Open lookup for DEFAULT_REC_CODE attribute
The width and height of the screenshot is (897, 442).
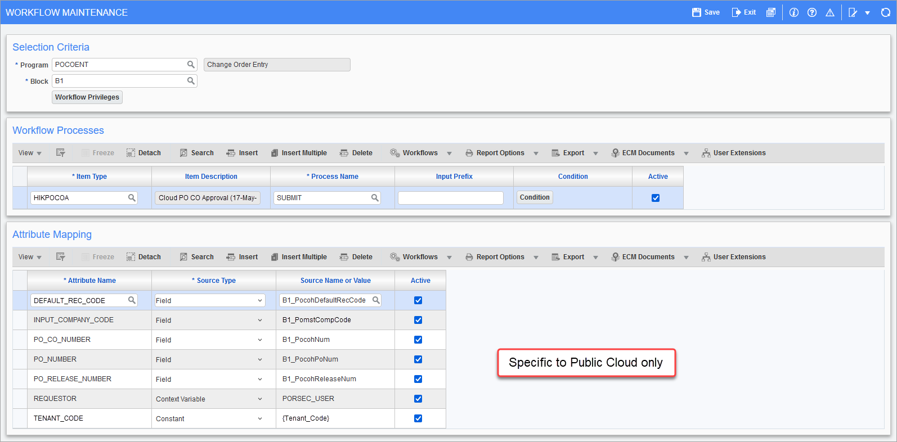(x=132, y=300)
